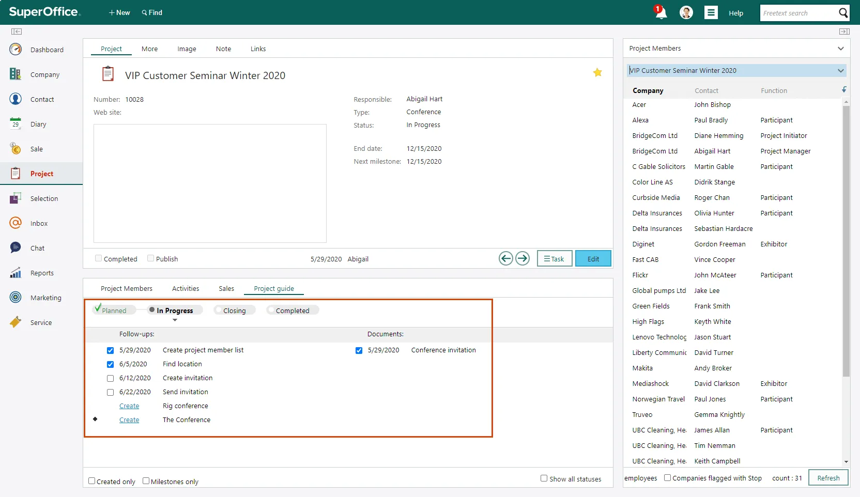Select the Planned stage
The image size is (860, 497).
(x=114, y=310)
